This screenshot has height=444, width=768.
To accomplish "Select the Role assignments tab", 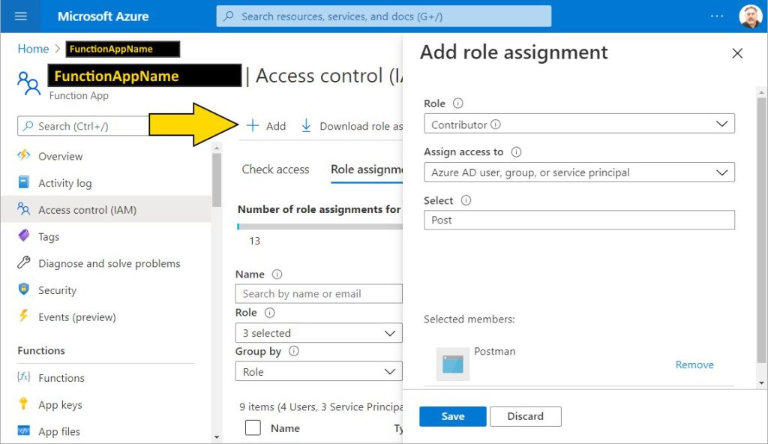I will click(x=367, y=169).
